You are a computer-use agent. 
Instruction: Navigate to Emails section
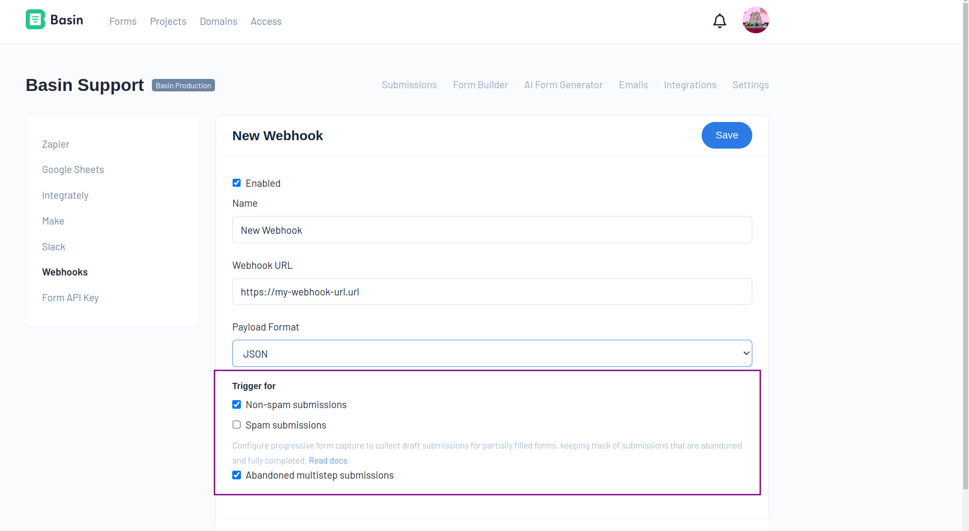point(633,85)
